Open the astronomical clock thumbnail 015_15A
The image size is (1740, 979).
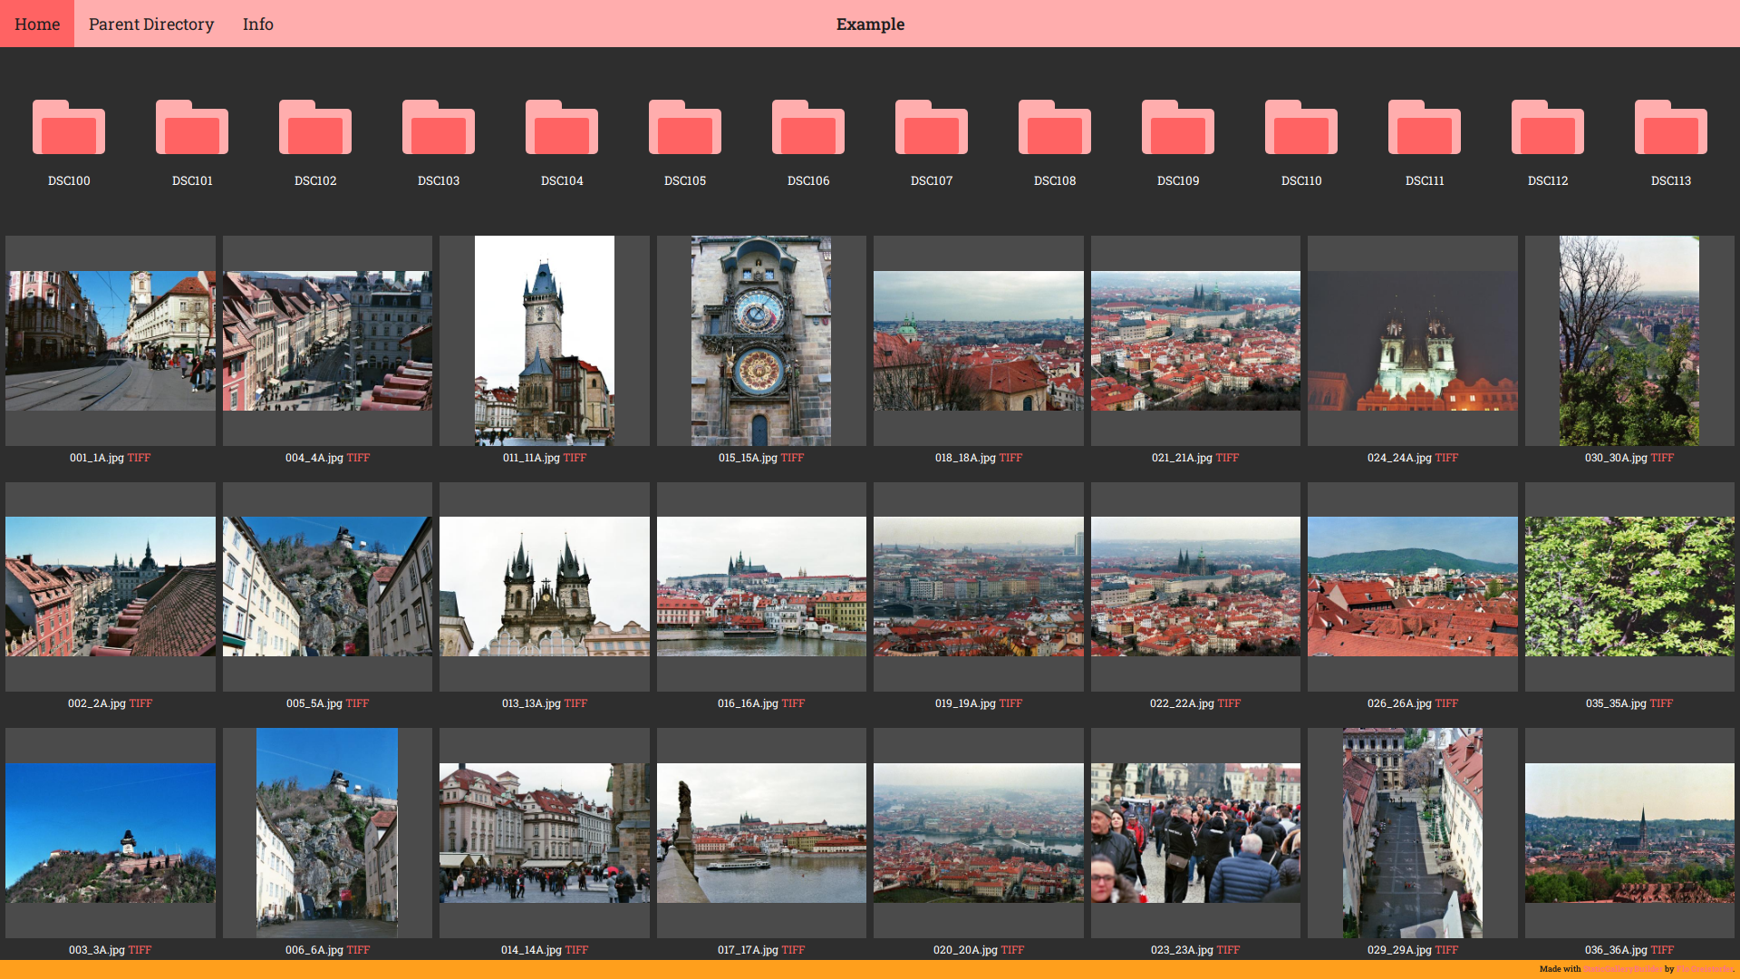click(x=761, y=341)
